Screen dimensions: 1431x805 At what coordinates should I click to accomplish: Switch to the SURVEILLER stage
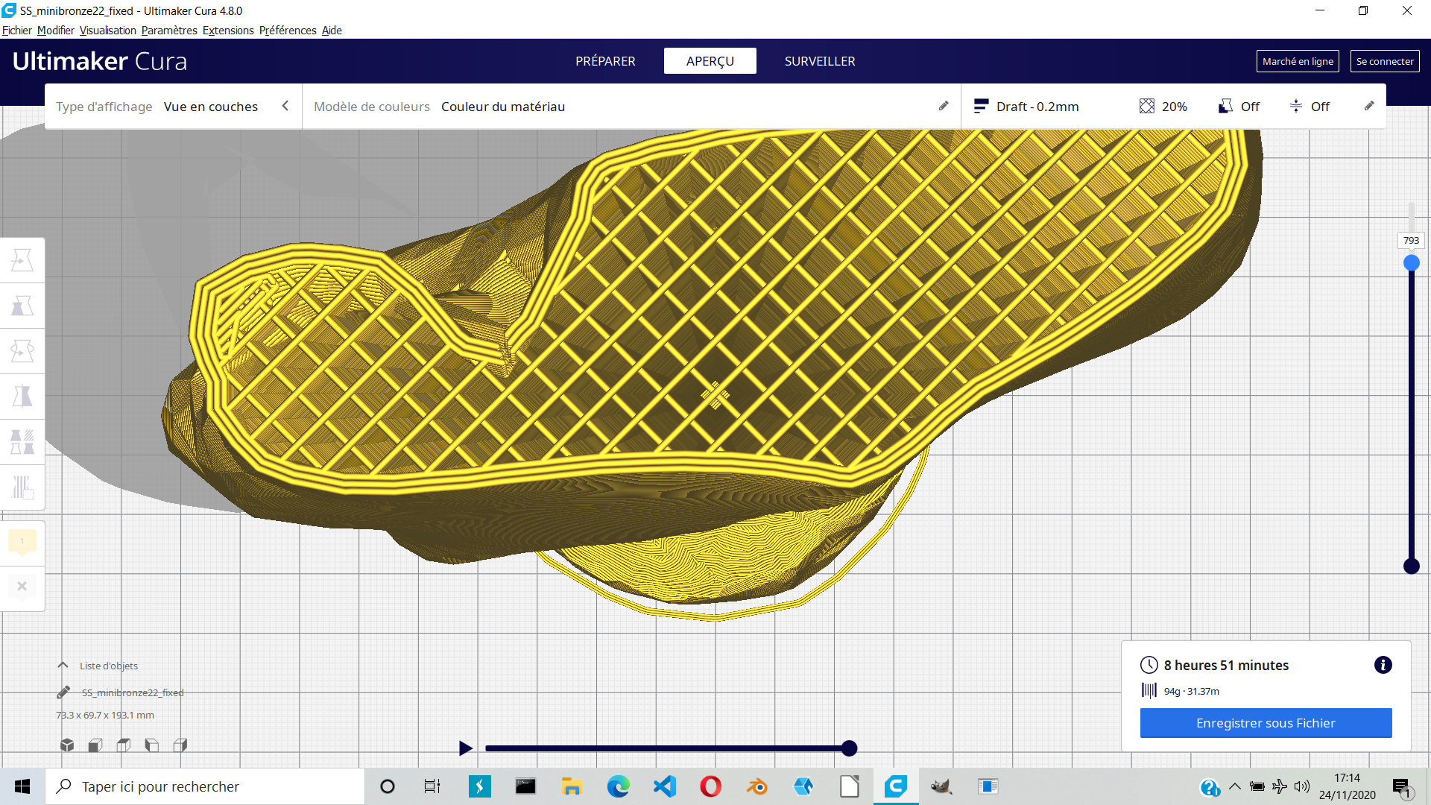(x=820, y=61)
